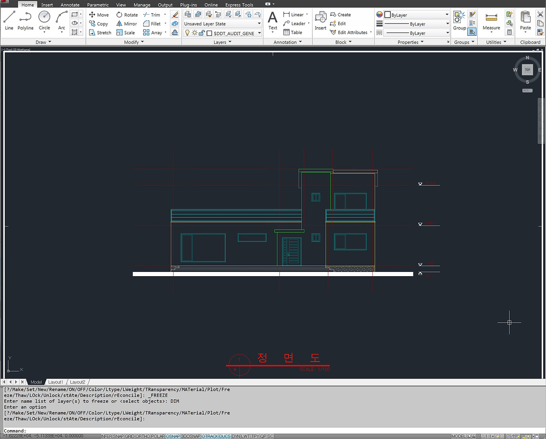Viewport: 546px width, 439px height.
Task: Apply the Fillet tool
Action: pyautogui.click(x=152, y=24)
